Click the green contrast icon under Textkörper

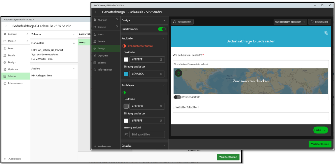pyautogui.click(x=124, y=93)
